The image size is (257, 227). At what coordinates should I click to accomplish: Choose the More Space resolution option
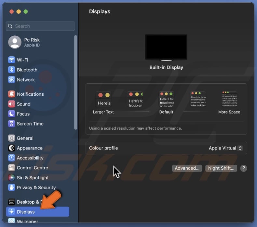[x=229, y=103]
